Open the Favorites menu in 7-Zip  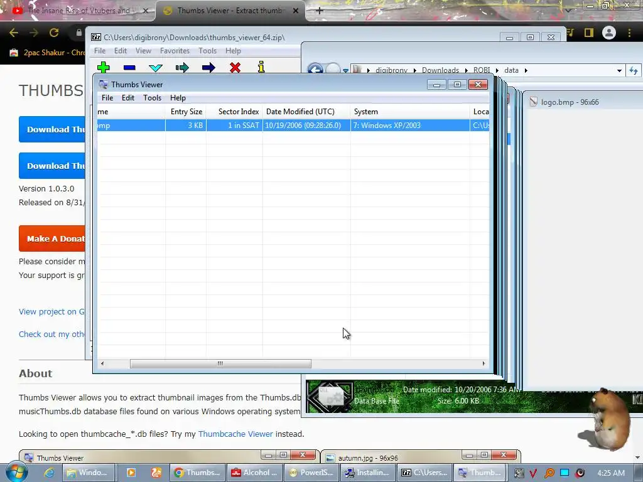click(175, 51)
